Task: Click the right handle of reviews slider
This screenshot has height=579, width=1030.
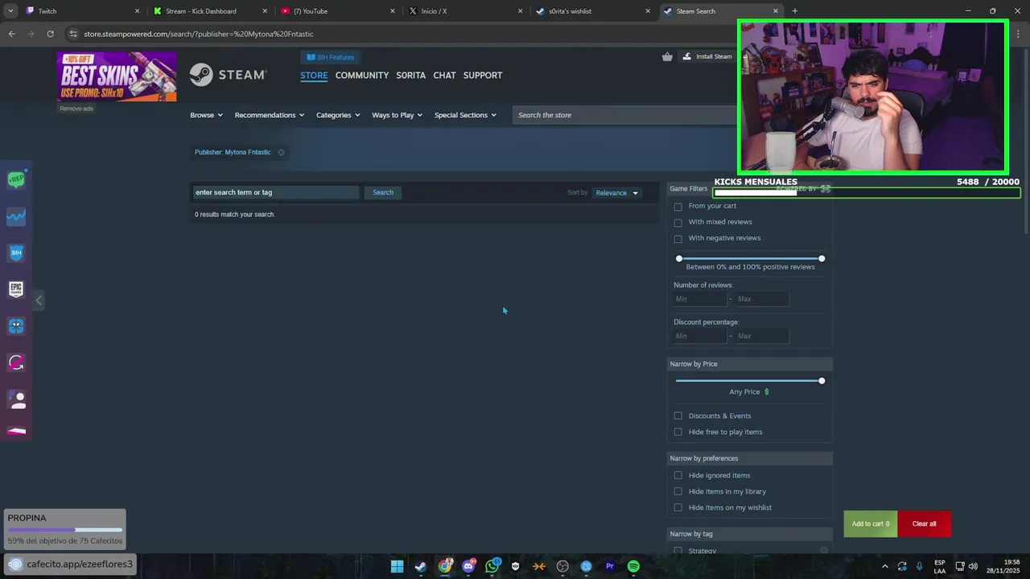Action: [x=822, y=258]
